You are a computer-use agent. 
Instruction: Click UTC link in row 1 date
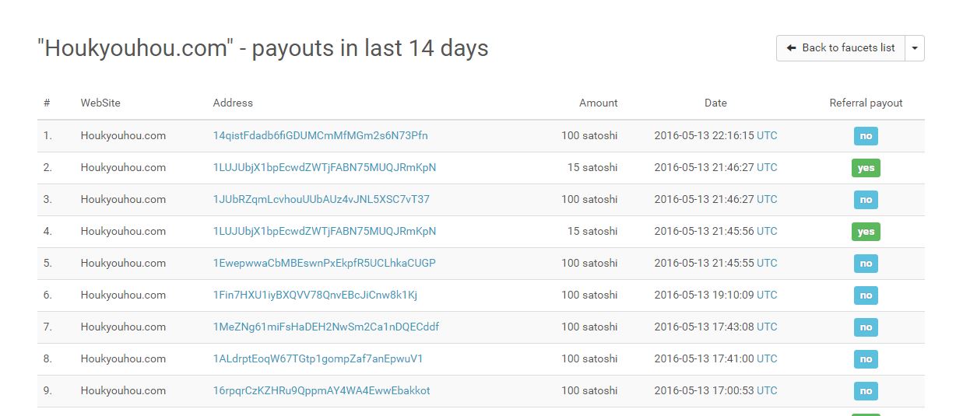tap(767, 135)
